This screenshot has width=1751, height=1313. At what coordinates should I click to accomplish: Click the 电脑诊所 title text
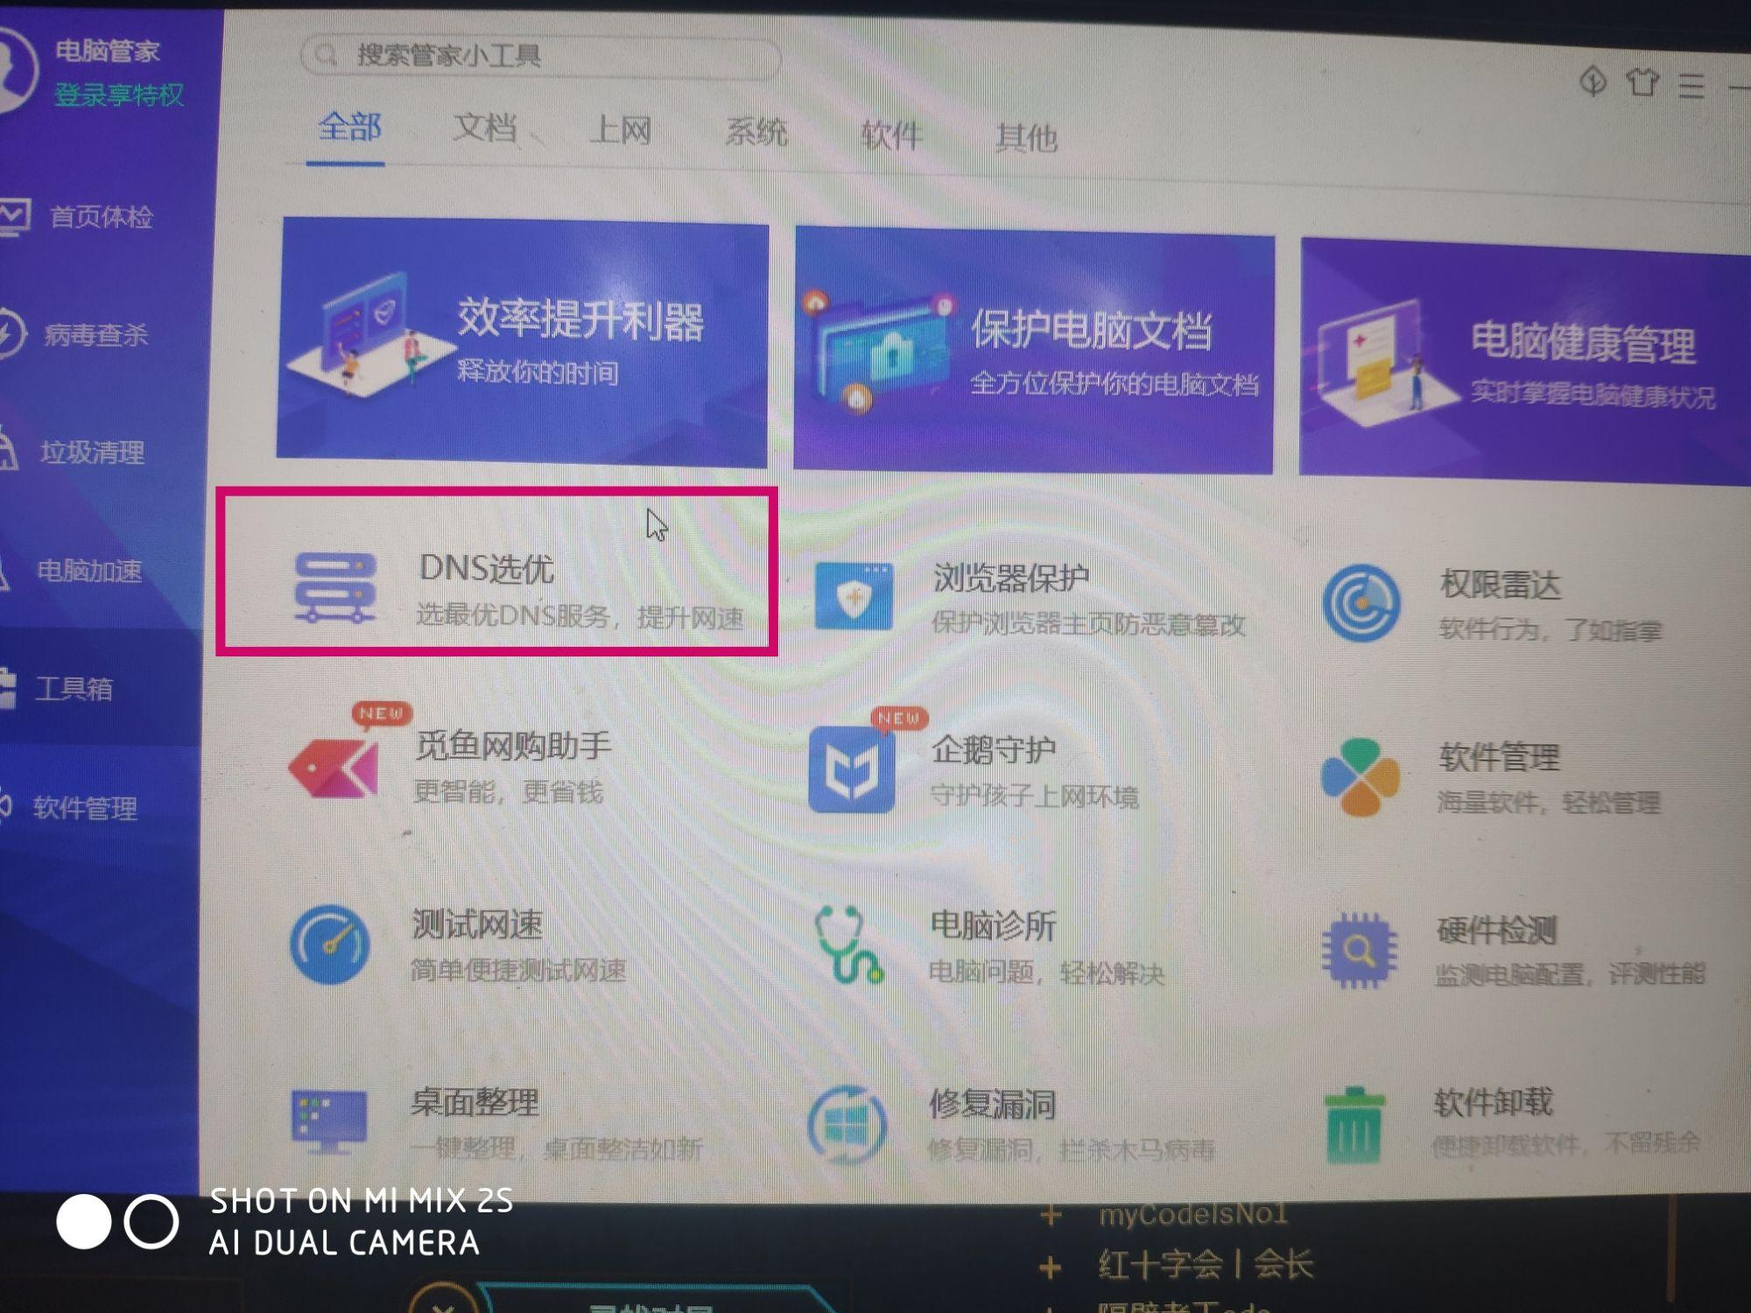tap(993, 926)
